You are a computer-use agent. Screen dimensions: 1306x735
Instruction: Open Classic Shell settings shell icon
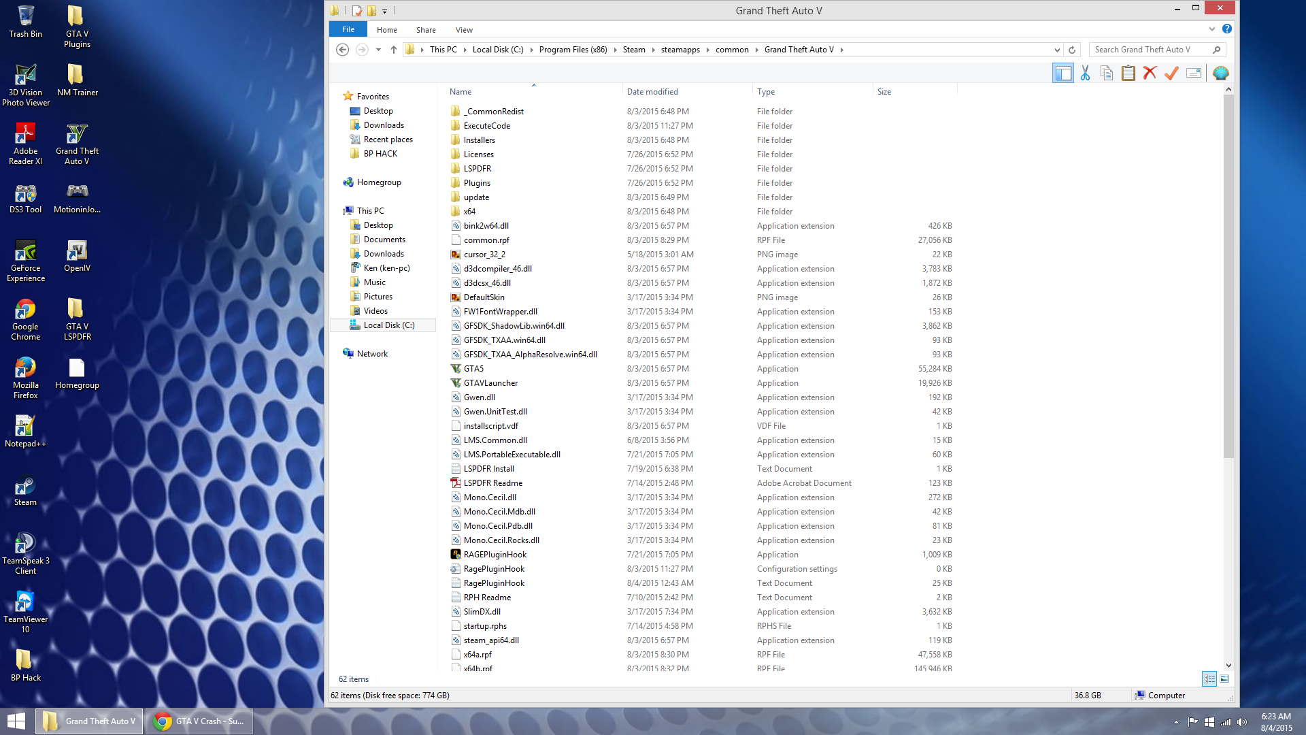click(1221, 73)
